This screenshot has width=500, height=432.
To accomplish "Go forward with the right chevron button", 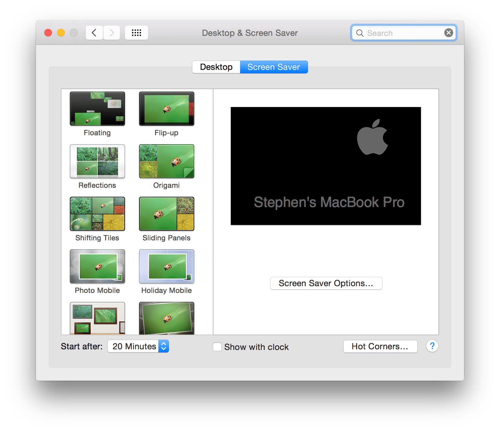I will point(112,33).
